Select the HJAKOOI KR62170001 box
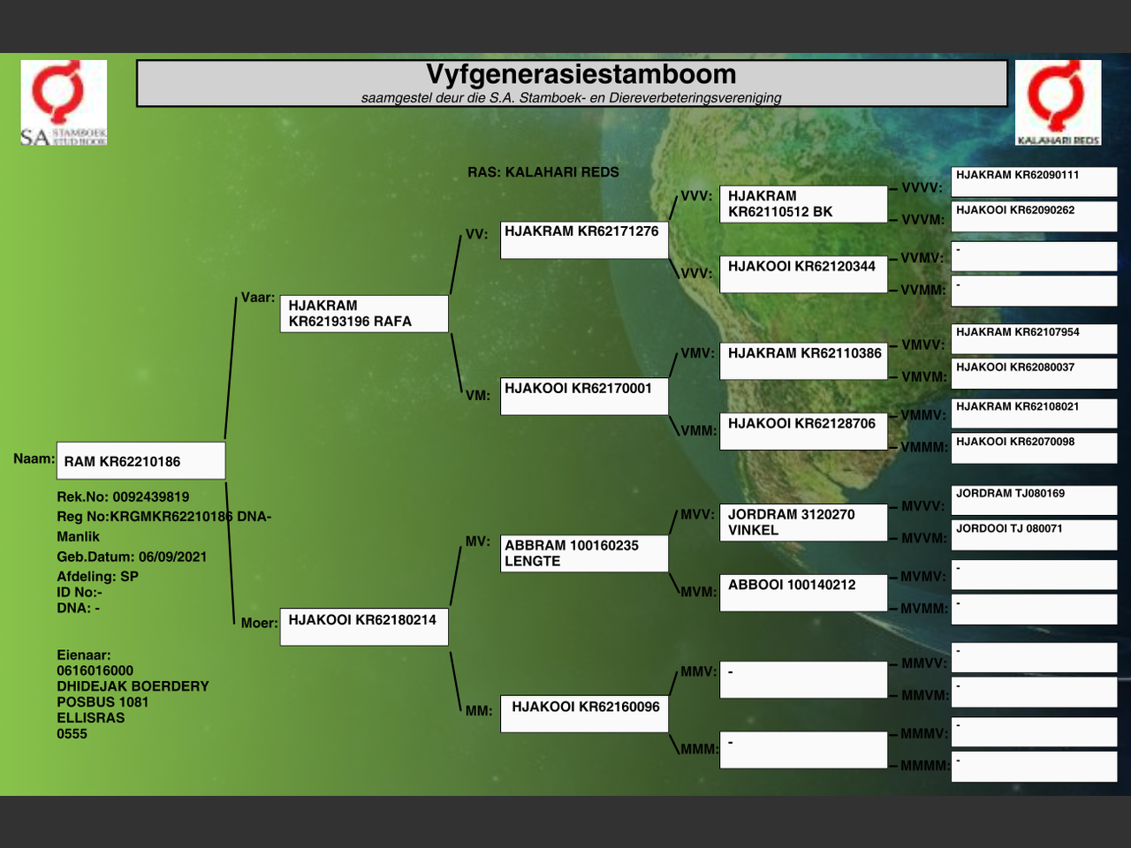This screenshot has width=1131, height=848. pyautogui.click(x=584, y=396)
